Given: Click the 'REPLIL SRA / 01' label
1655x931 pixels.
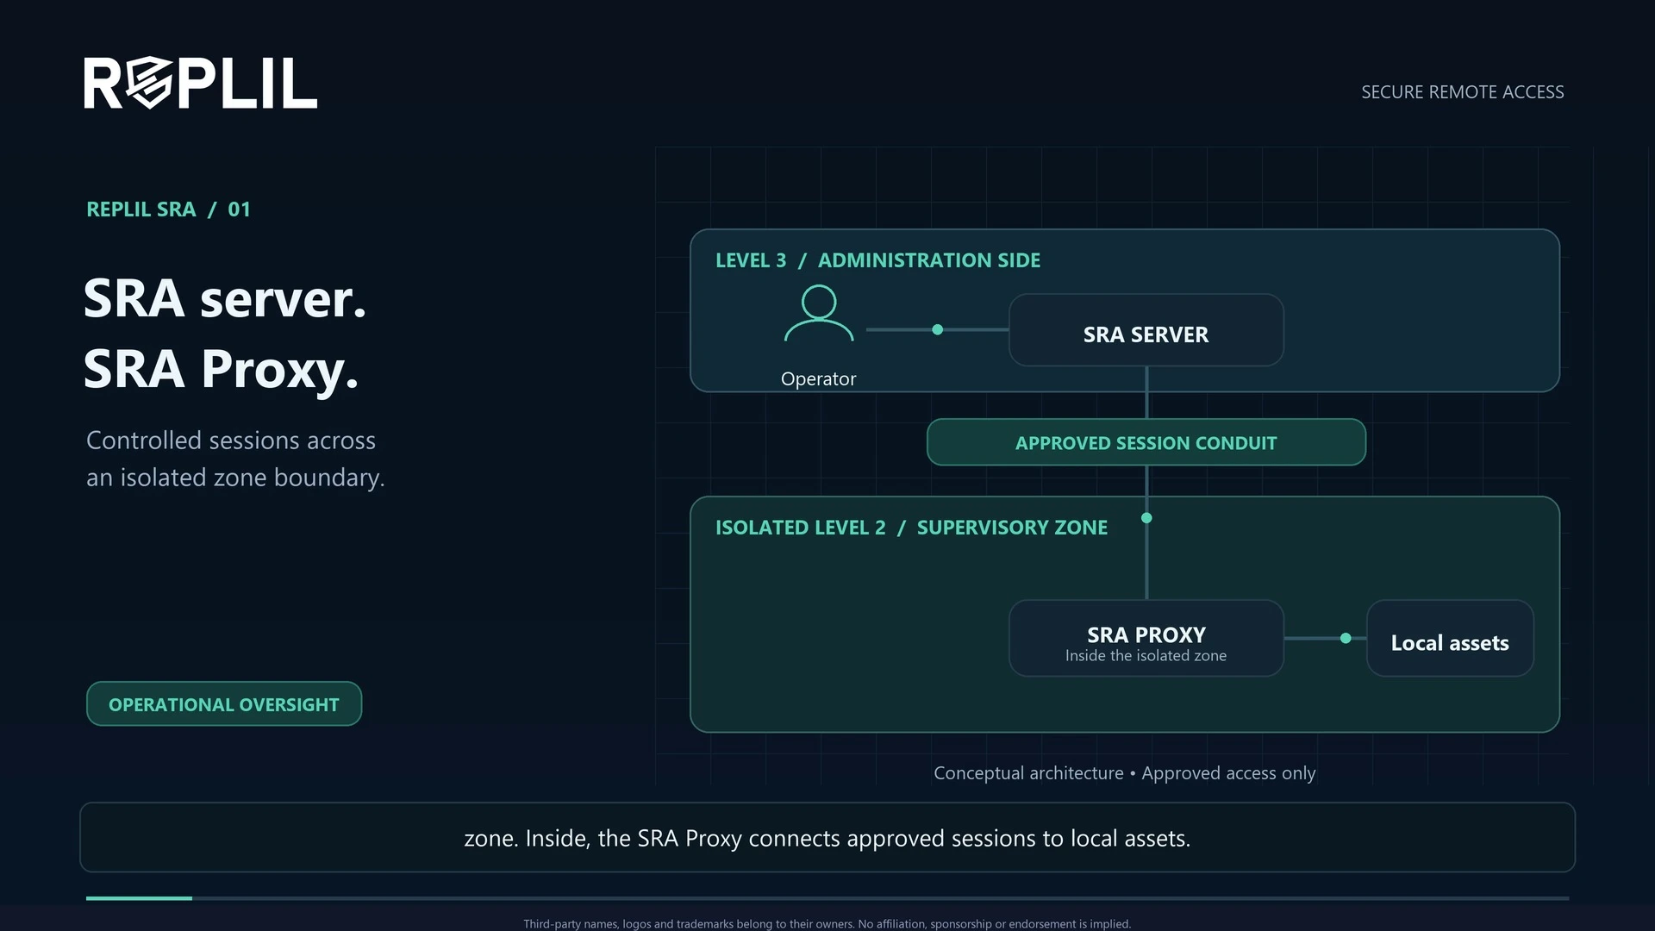Looking at the screenshot, I should tap(168, 209).
